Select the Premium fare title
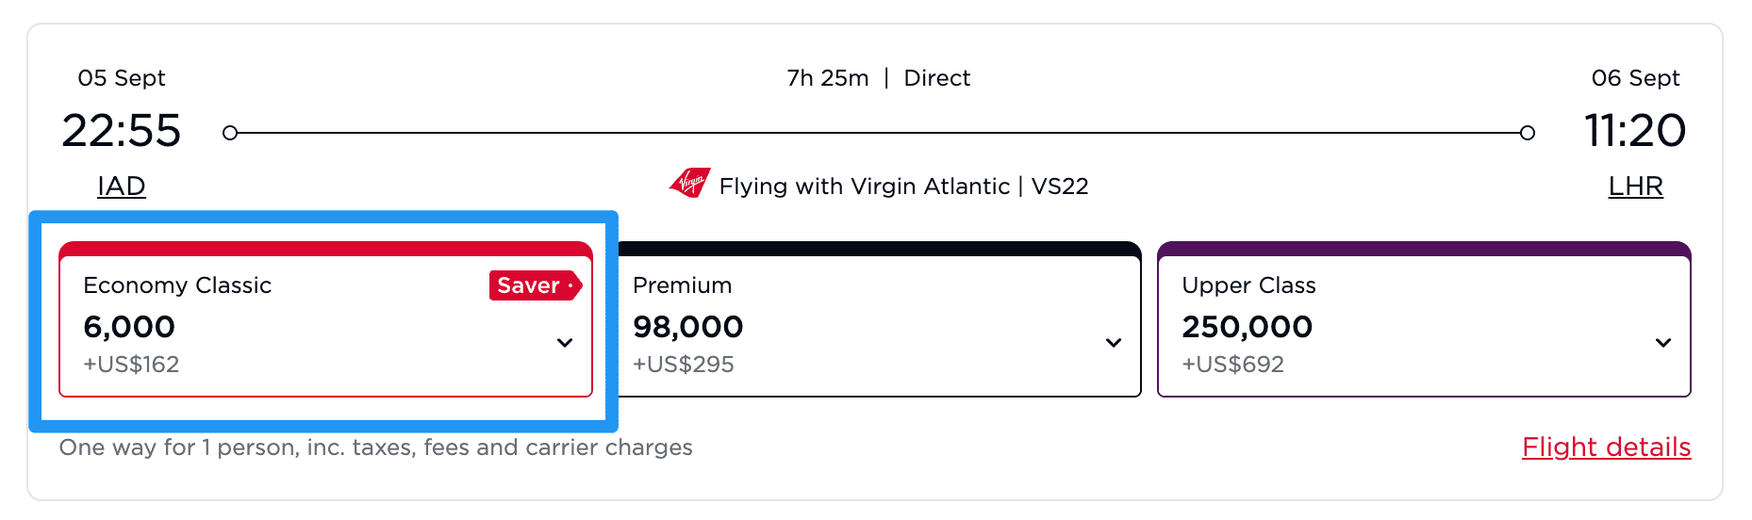The width and height of the screenshot is (1752, 520). [x=682, y=285]
